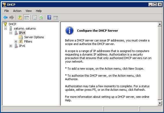This screenshot has height=113, width=164.
Task: Click the Properties toolbar icon
Action: click(35, 18)
